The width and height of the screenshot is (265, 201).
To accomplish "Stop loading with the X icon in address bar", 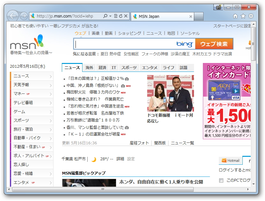I will 126,16.
